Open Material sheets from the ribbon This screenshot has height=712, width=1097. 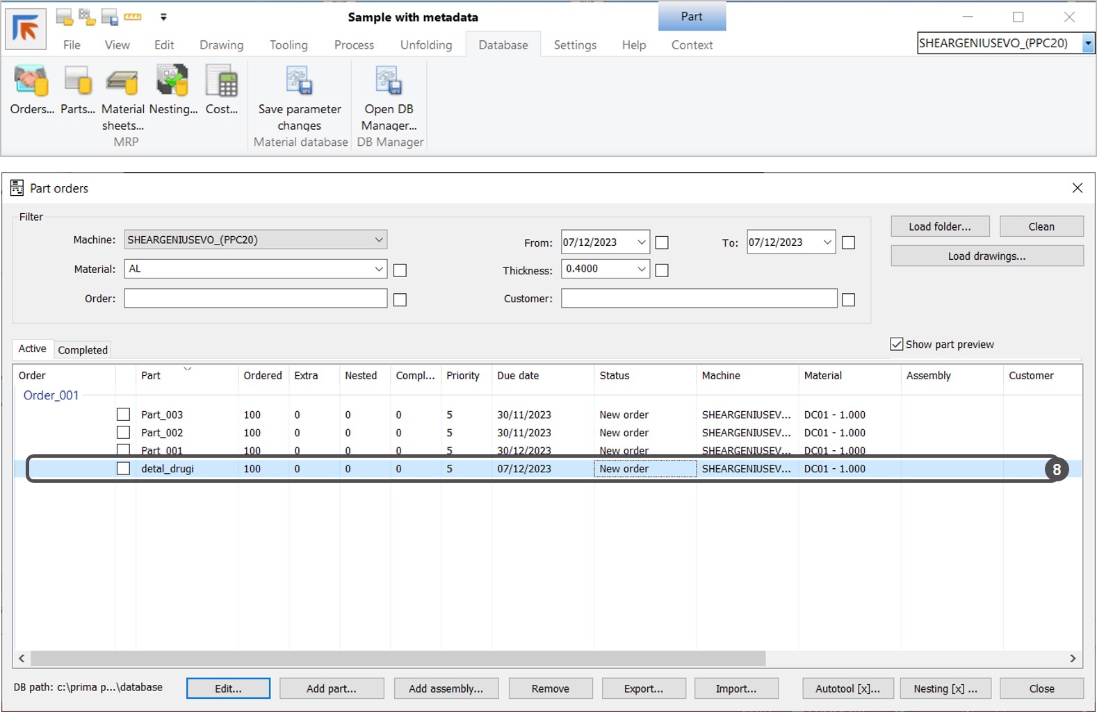(122, 83)
